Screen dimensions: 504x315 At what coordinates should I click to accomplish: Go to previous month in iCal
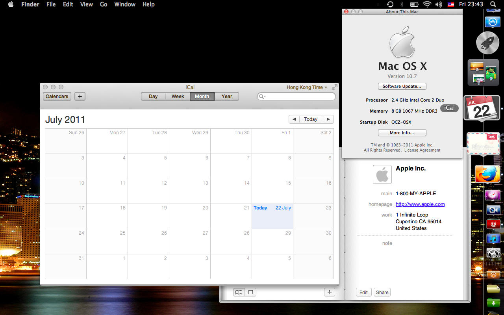click(294, 119)
